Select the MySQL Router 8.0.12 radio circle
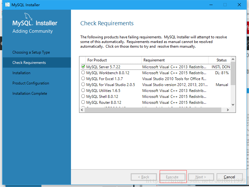The image size is (249, 187). coord(83,102)
